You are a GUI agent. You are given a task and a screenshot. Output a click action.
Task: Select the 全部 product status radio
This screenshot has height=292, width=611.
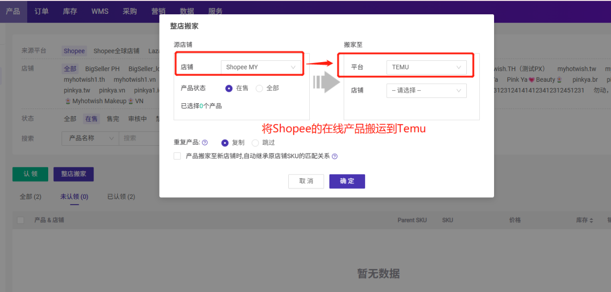click(x=259, y=88)
